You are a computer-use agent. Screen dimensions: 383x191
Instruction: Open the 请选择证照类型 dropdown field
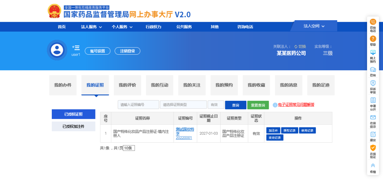(183, 105)
